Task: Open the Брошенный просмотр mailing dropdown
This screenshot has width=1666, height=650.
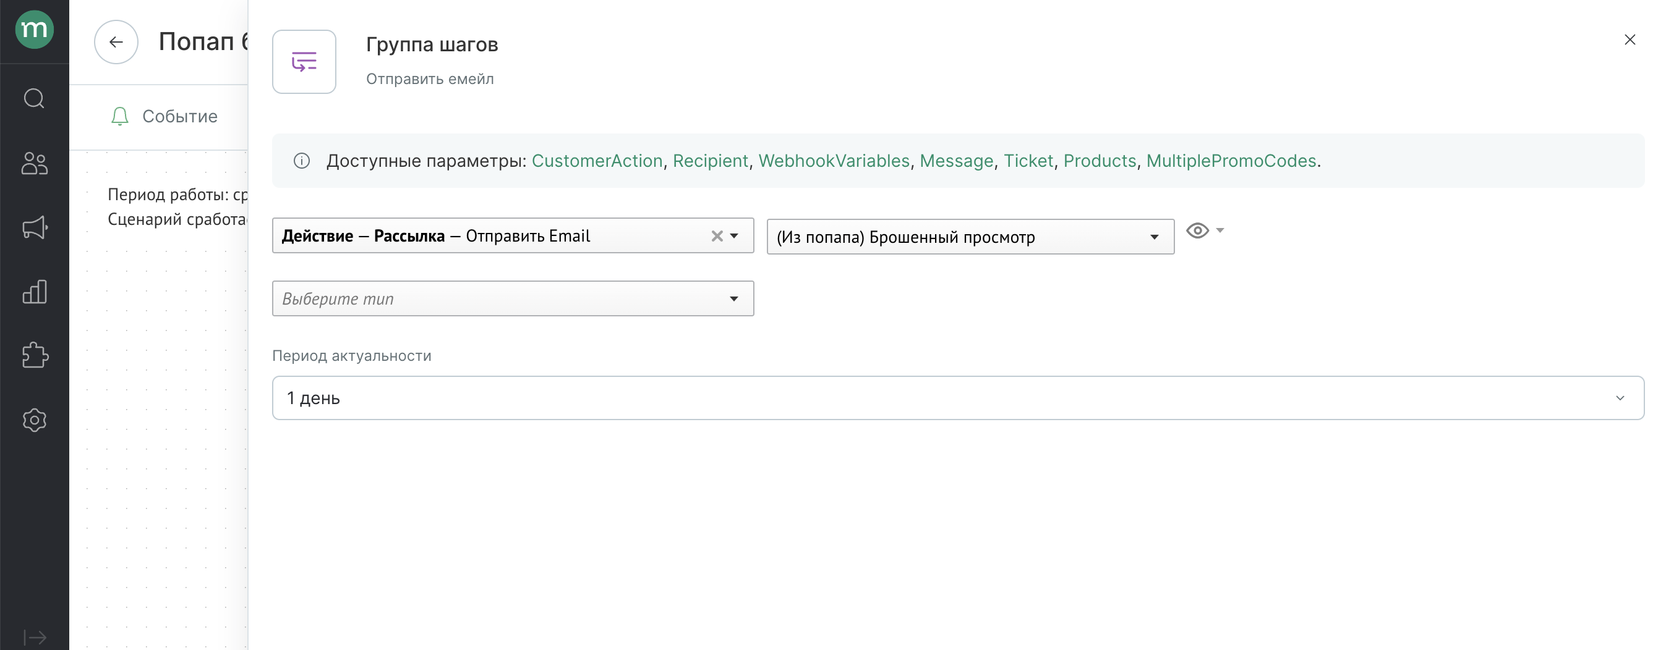Action: 970,237
